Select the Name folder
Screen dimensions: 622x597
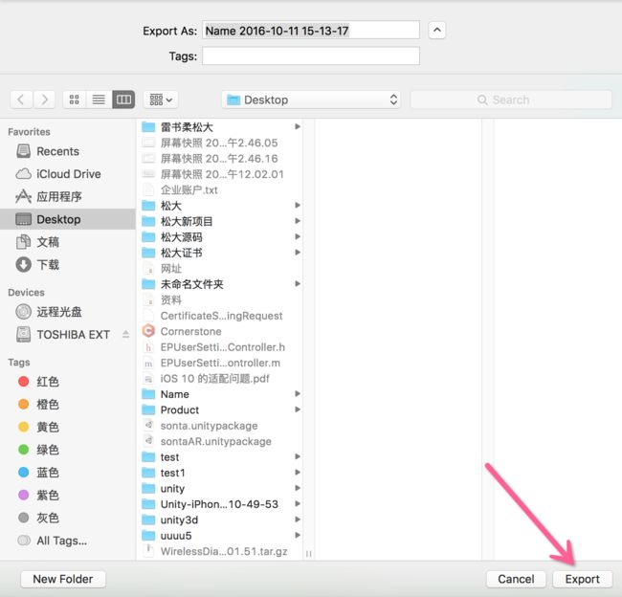221,394
